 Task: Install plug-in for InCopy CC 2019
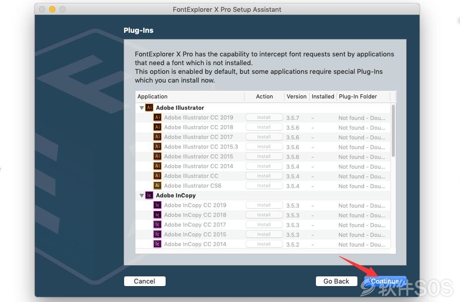pos(264,205)
